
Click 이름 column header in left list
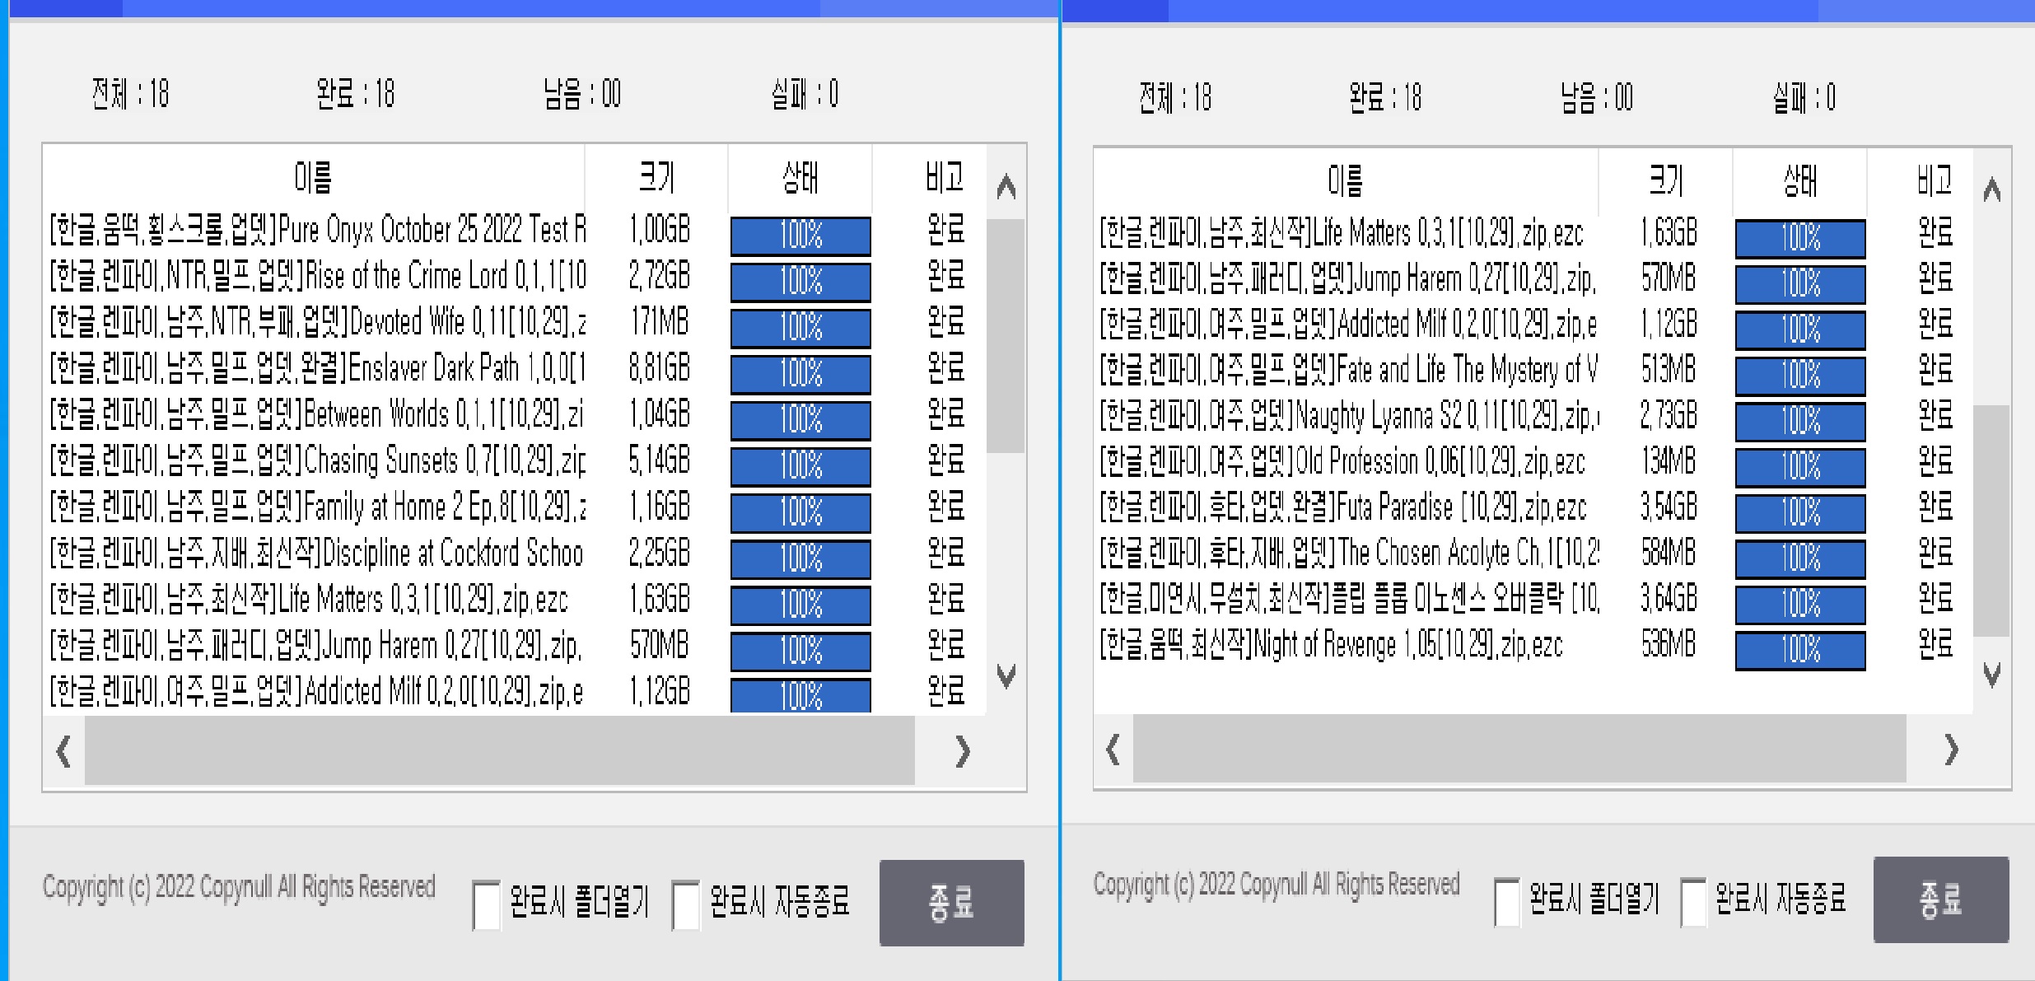(313, 177)
